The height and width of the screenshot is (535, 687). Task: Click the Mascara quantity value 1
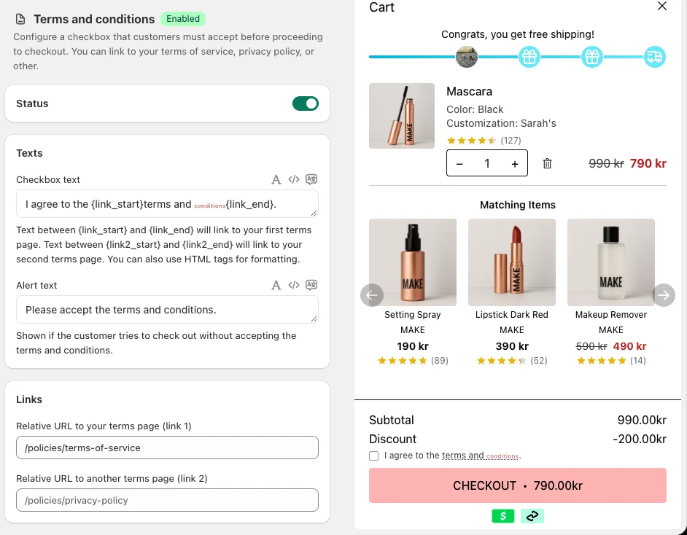(486, 164)
